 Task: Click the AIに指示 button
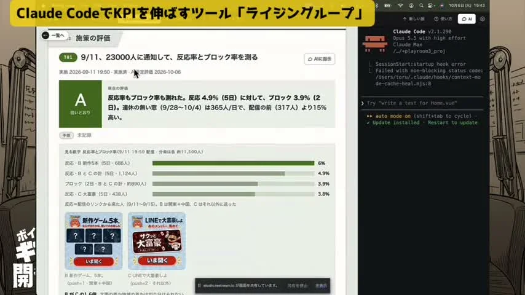coord(320,59)
